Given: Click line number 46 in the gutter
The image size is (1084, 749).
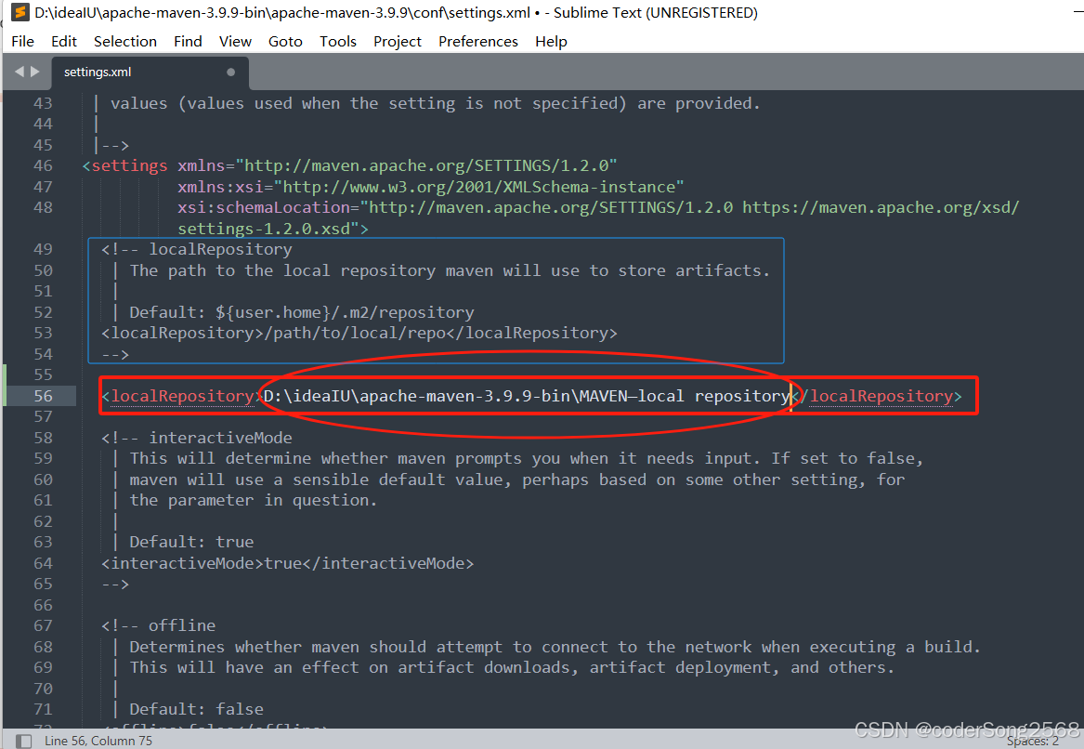Looking at the screenshot, I should [43, 166].
